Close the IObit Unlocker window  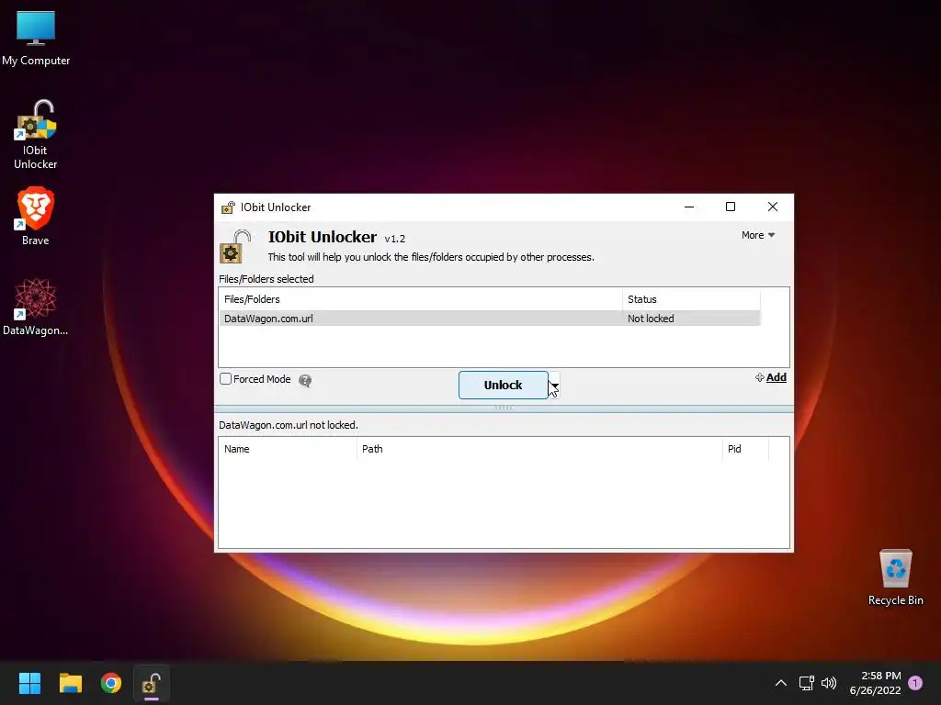tap(772, 207)
